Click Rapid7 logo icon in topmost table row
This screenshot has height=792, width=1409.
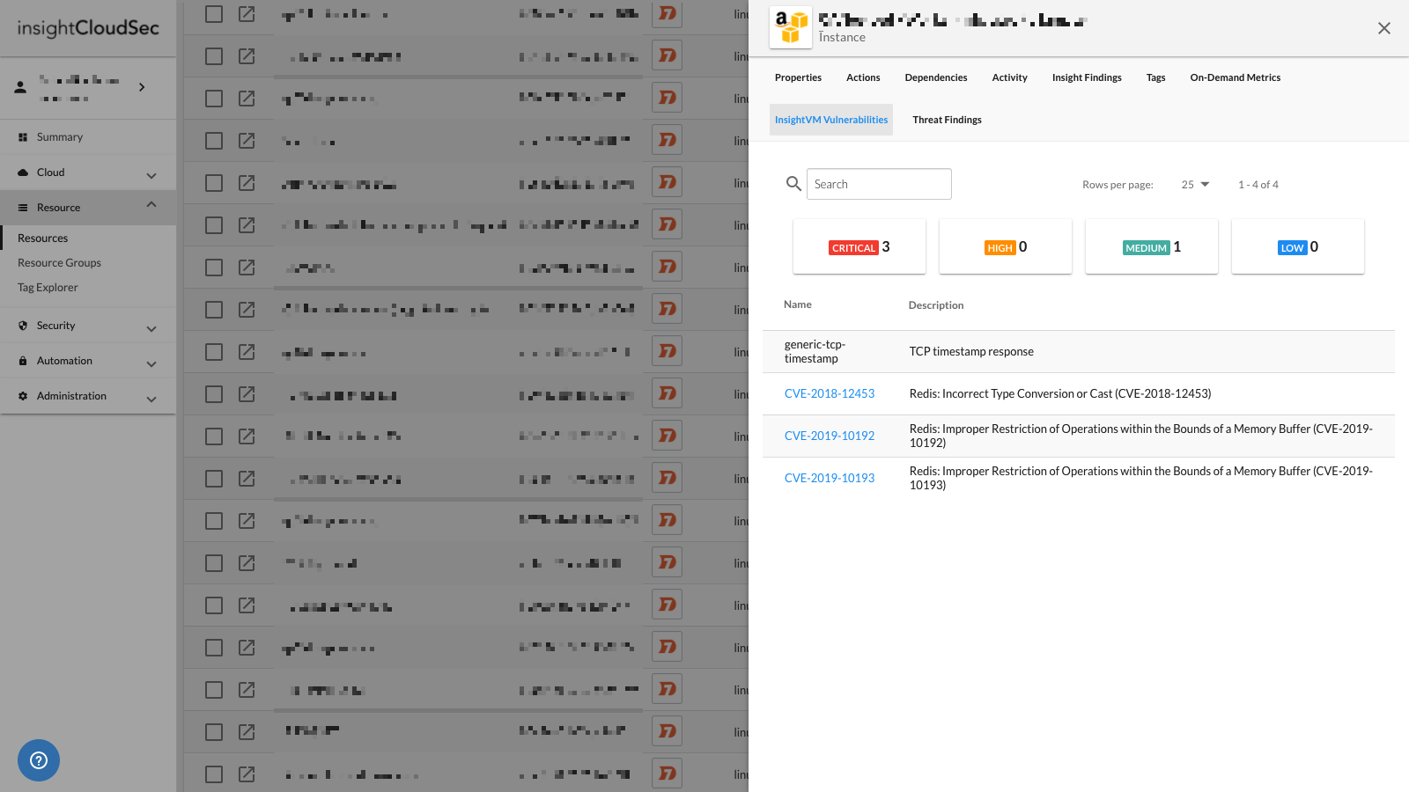pos(668,14)
